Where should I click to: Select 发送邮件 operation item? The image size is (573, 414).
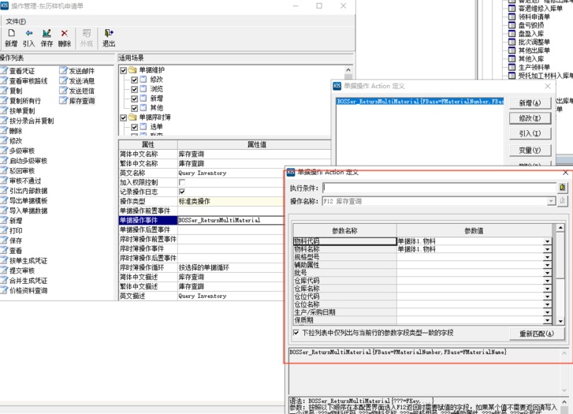click(80, 70)
